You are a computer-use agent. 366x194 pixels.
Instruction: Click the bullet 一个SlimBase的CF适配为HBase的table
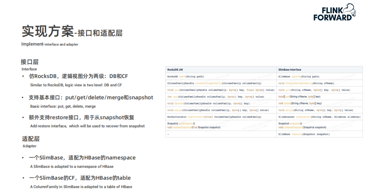pyautogui.click(x=80, y=178)
